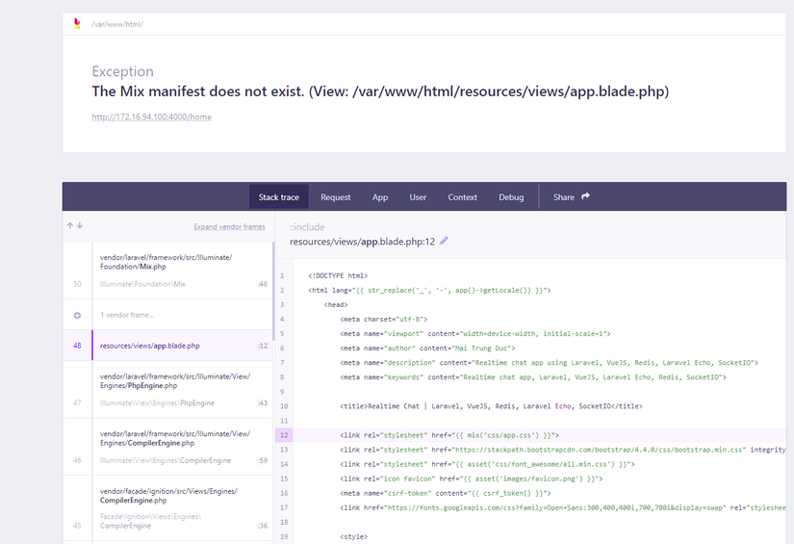Click the ::include label above file path
Image resolution: width=794 pixels, height=544 pixels.
(307, 227)
